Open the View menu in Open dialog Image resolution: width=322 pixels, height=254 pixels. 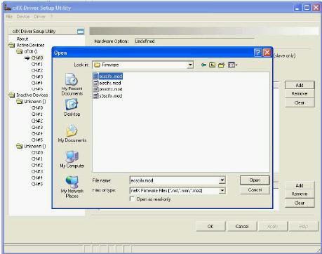(232, 65)
